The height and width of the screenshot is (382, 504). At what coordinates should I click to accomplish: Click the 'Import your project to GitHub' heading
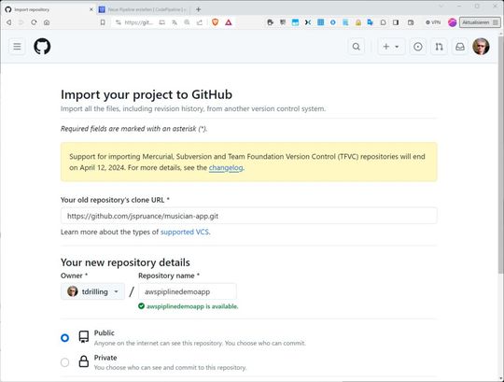tap(147, 94)
